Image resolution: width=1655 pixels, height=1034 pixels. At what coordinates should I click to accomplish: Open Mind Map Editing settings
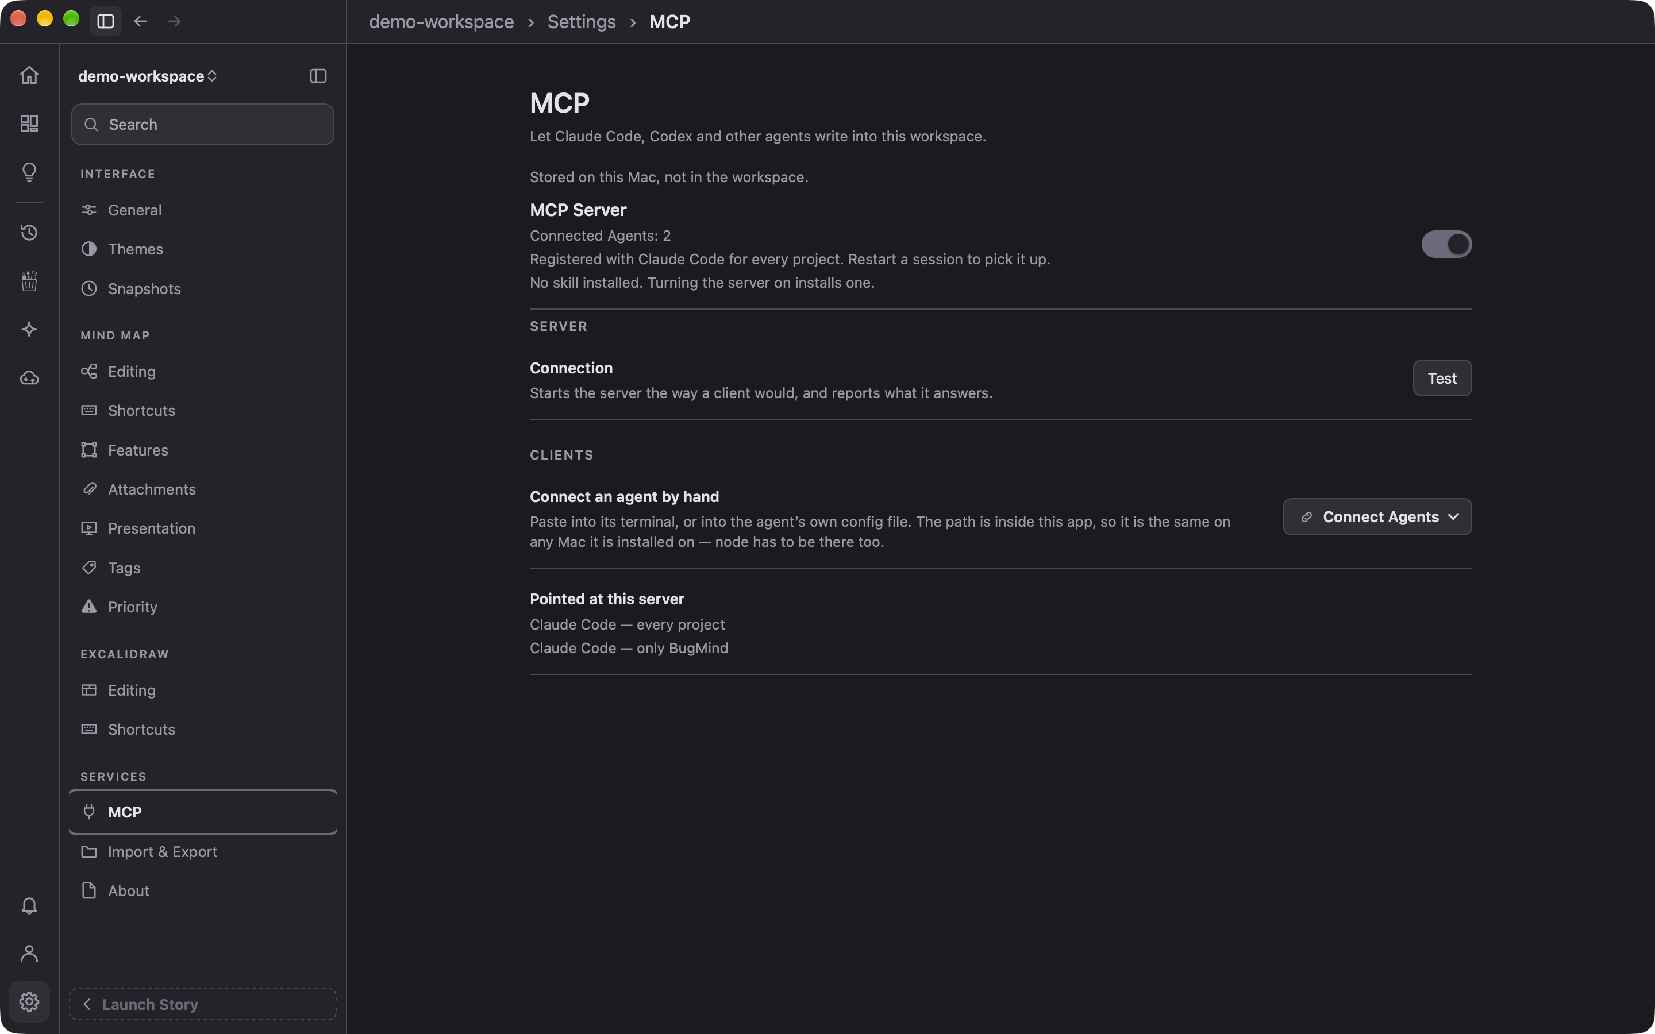[203, 371]
